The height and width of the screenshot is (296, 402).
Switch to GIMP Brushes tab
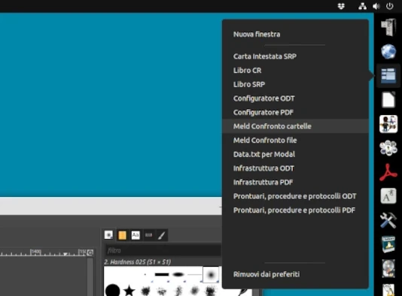pos(108,235)
